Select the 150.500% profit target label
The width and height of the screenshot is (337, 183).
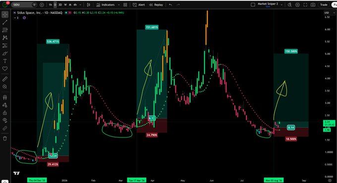click(x=291, y=51)
